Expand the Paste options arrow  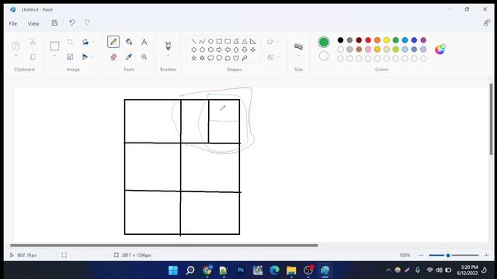16,56
